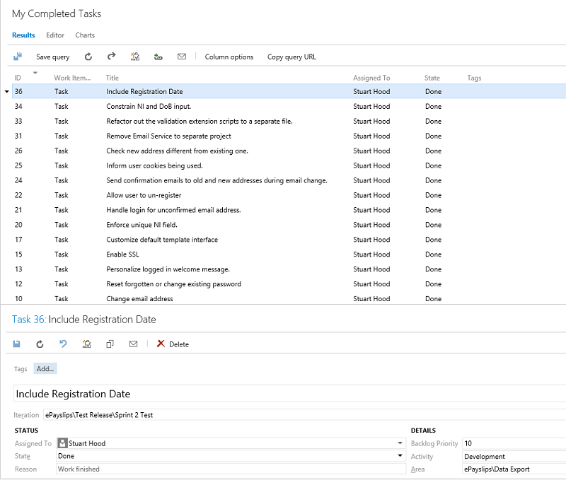Click the Iteration path field

[x=305, y=415]
